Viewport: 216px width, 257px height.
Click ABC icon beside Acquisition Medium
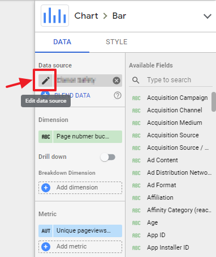pos(136,123)
